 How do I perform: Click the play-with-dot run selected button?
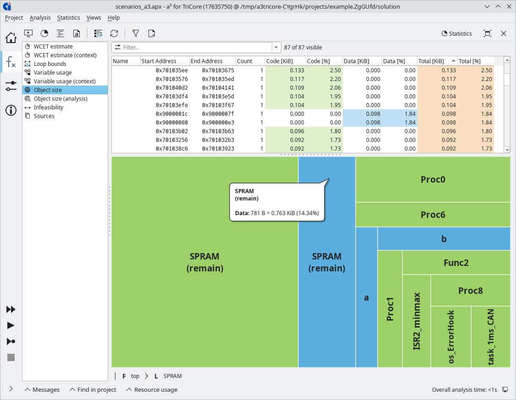[11, 341]
